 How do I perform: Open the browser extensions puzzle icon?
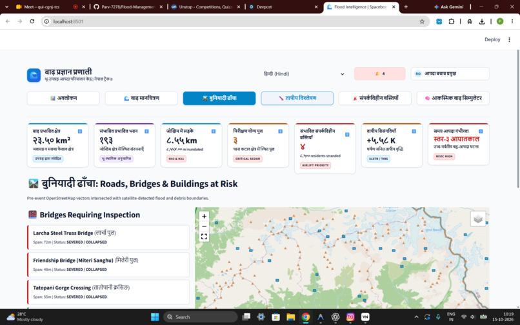click(452, 21)
